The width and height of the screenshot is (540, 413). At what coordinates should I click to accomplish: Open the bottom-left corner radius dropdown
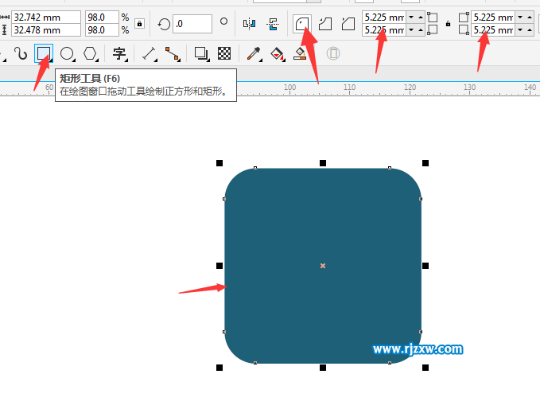coord(411,30)
